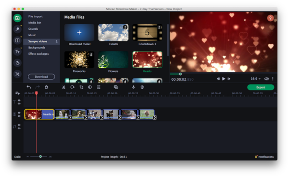
Task: Click the Download button in sidebar
Action: [x=41, y=77]
